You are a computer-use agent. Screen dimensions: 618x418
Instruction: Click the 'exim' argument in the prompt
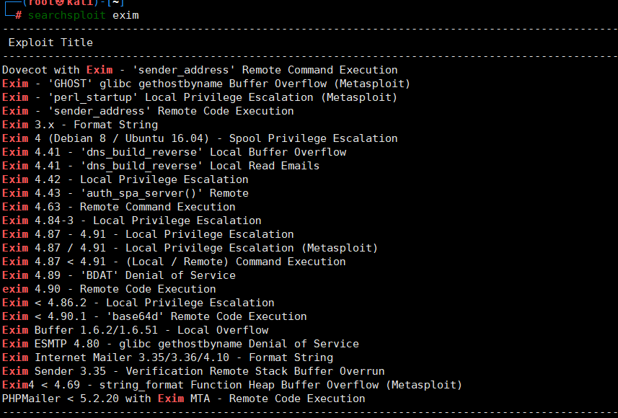(125, 15)
